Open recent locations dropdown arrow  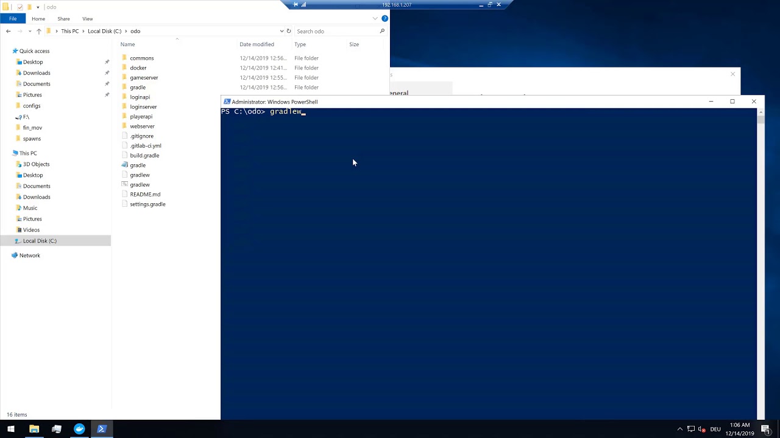29,31
